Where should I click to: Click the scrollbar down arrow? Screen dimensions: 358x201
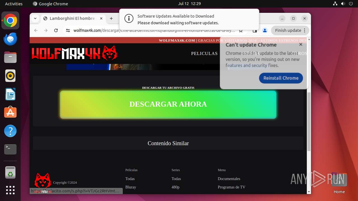[x=309, y=192]
